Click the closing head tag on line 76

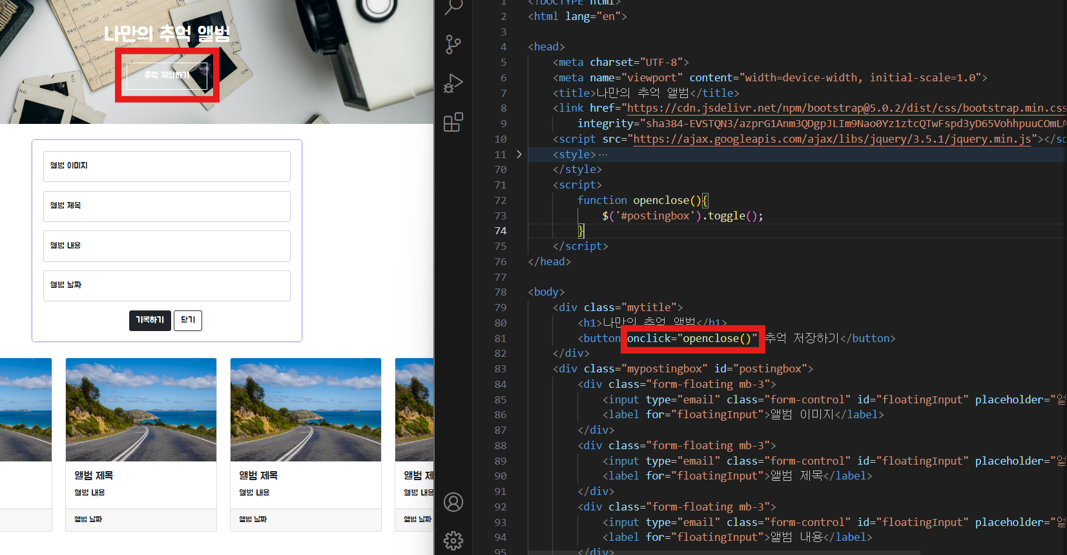point(549,261)
